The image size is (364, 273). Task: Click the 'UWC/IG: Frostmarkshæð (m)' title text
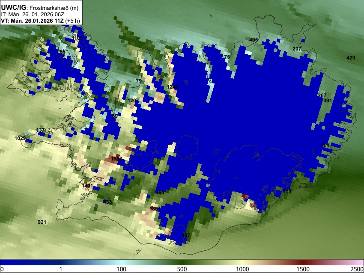40,8
